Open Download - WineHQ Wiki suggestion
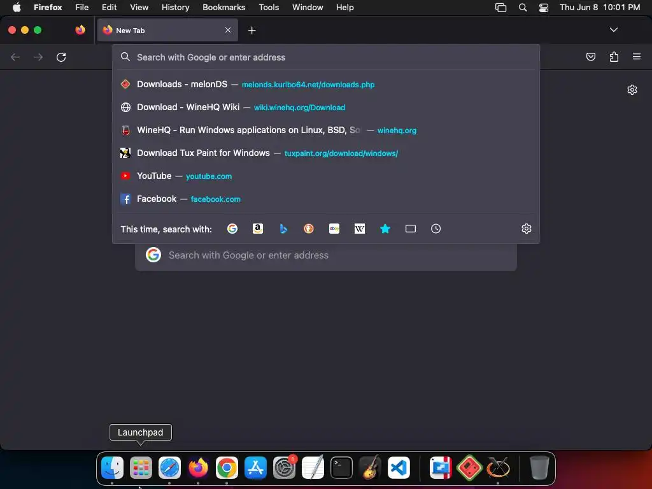The image size is (652, 489). [x=326, y=107]
